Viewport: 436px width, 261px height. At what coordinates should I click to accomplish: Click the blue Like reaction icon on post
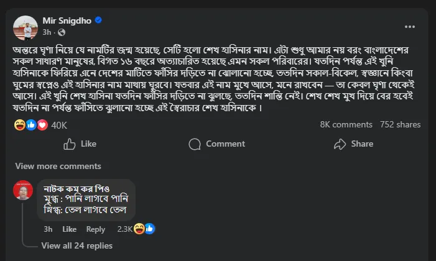[30, 124]
